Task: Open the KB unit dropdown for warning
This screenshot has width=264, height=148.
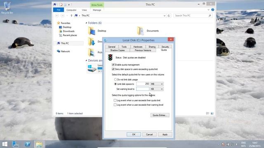Action: tap(157, 89)
